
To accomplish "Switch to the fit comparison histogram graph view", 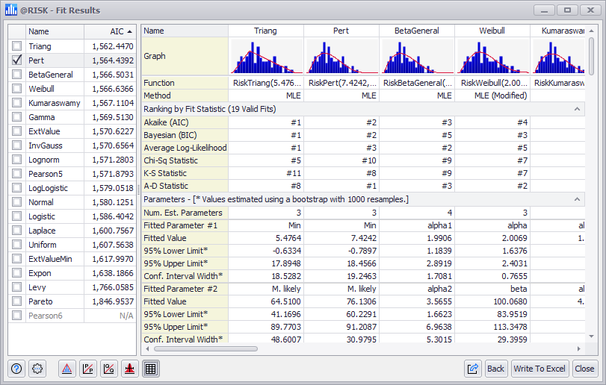I will point(67,369).
